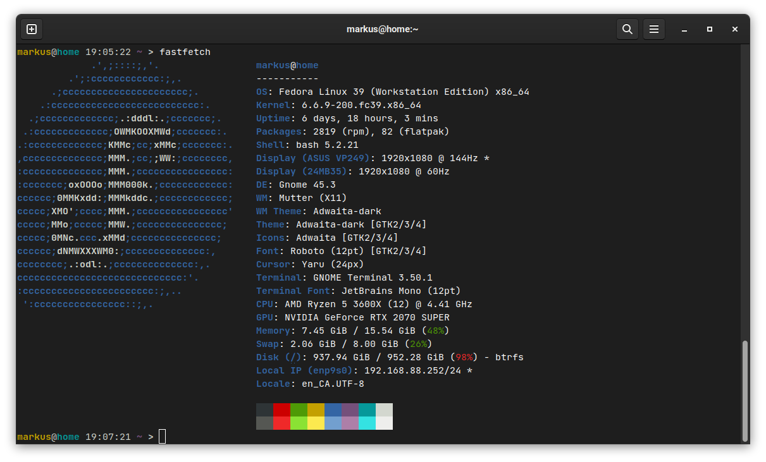
Task: Select the fastfetch command text
Action: pos(185,52)
